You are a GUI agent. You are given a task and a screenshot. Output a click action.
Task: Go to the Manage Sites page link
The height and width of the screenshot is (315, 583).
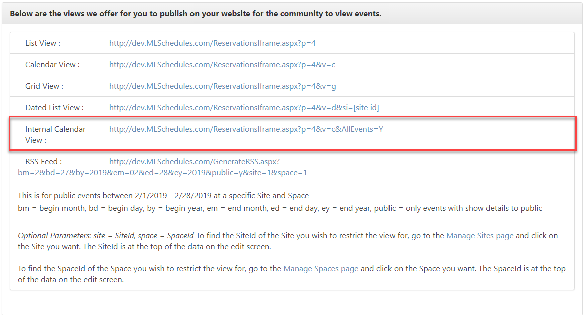point(480,236)
